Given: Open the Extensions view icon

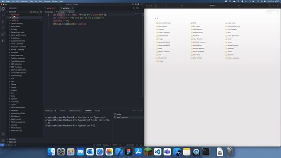Looking at the screenshot, I should pyautogui.click(x=3, y=34).
